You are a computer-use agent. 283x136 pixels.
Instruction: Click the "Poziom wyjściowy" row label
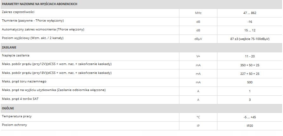(33, 38)
